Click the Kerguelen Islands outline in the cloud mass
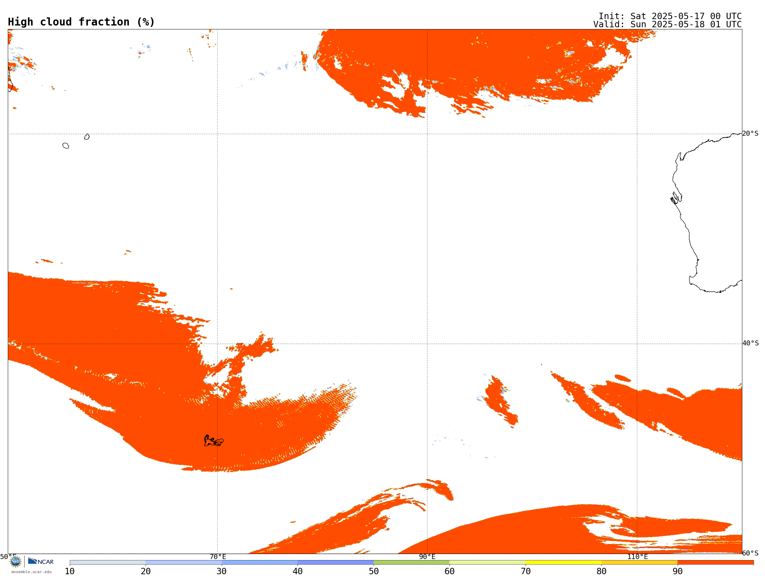 click(x=214, y=441)
